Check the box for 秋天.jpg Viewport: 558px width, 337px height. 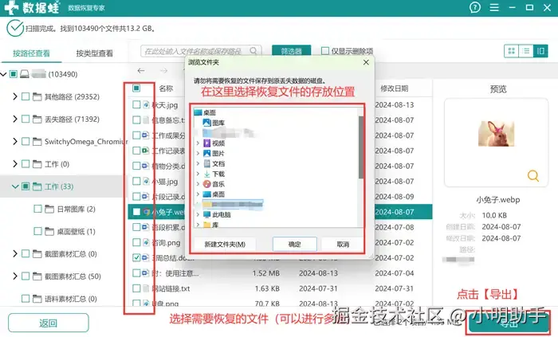coord(136,104)
